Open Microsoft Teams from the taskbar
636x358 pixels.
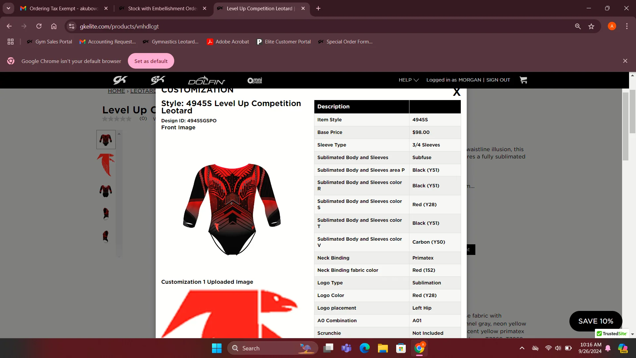(346, 348)
